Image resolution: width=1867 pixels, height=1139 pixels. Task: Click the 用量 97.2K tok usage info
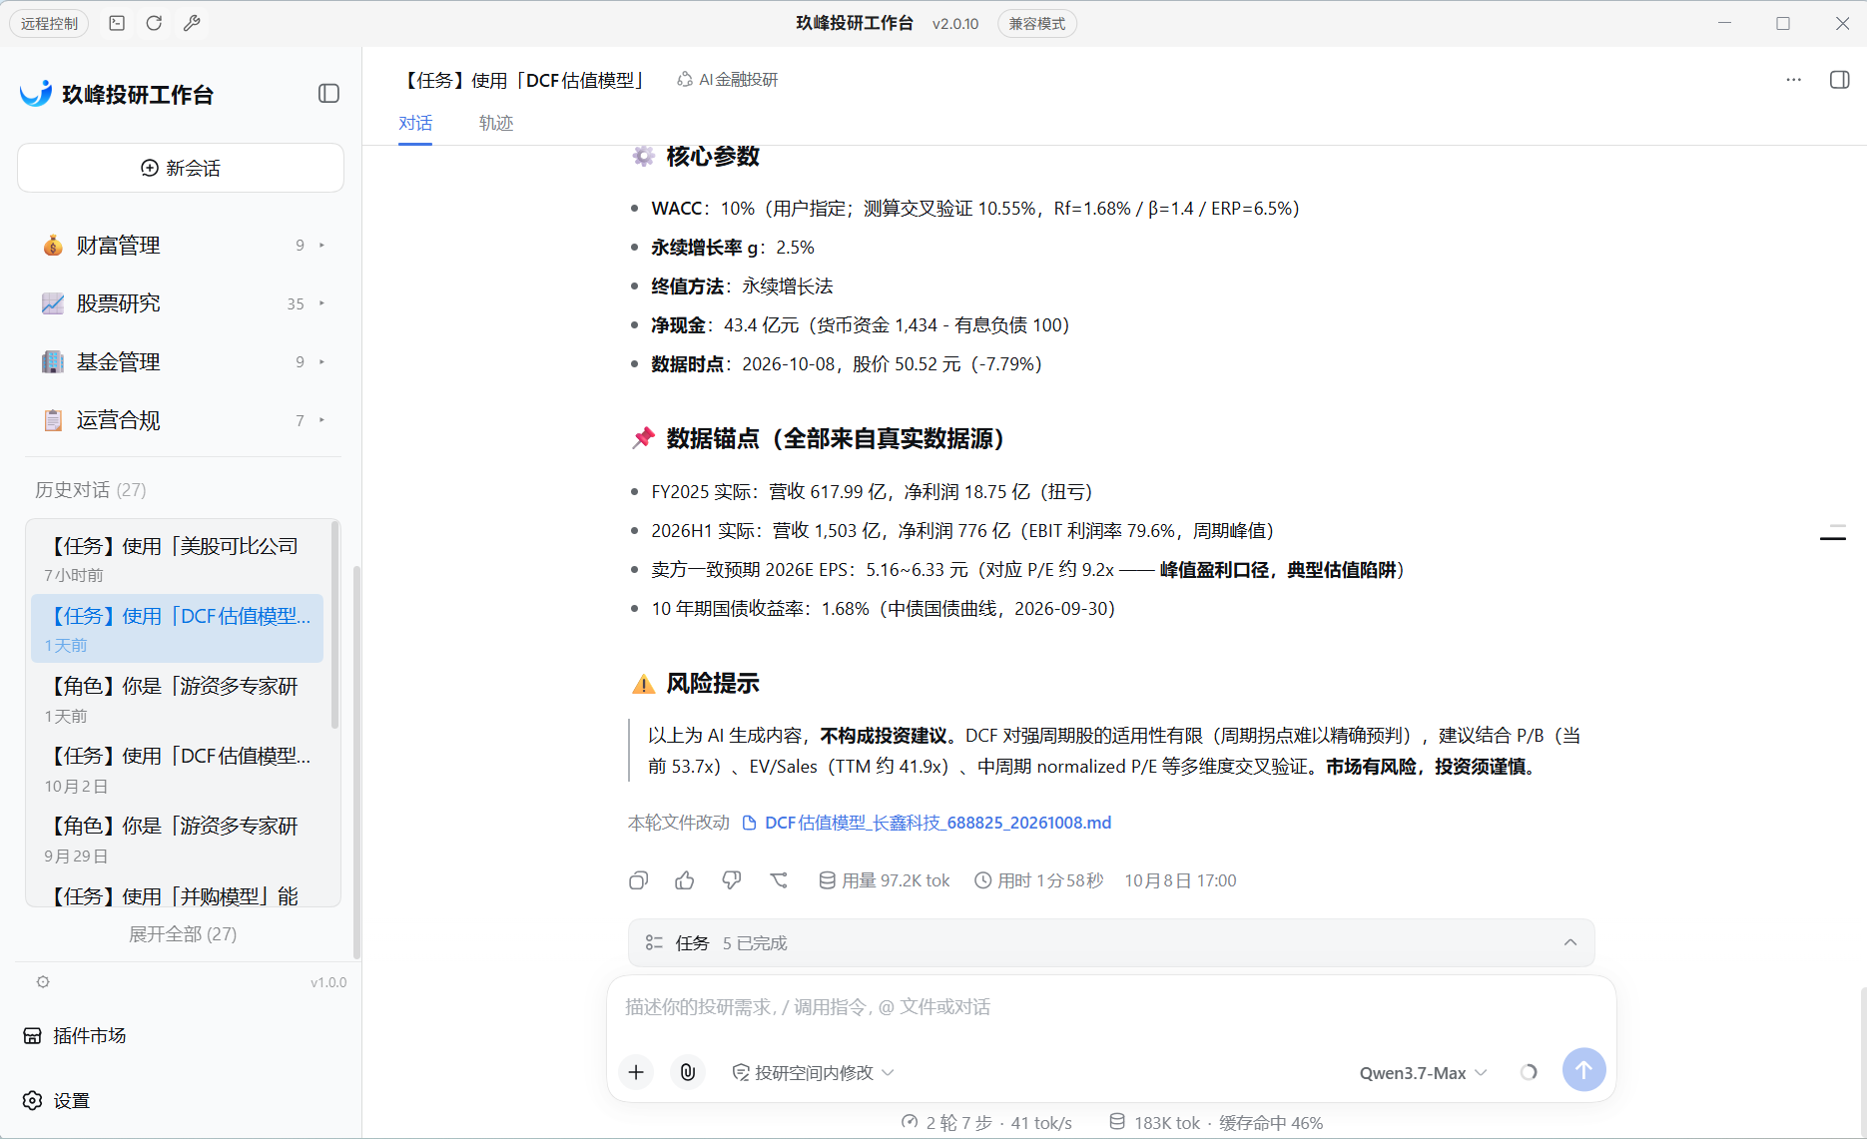point(885,880)
